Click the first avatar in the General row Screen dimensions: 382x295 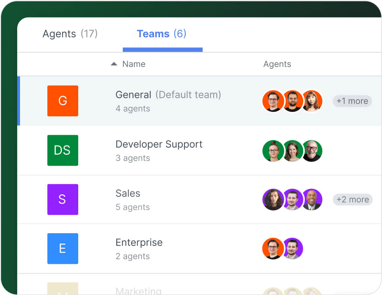[x=273, y=101]
